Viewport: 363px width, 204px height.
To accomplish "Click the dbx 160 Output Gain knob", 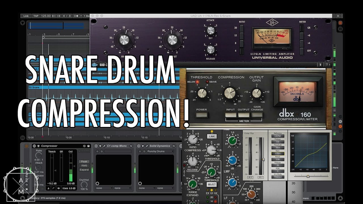I will pyautogui.click(x=256, y=93).
